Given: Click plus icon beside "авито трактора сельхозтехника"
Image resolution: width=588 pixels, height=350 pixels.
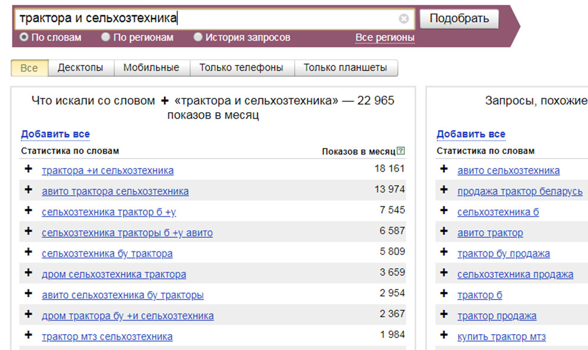Looking at the screenshot, I should click(x=29, y=191).
